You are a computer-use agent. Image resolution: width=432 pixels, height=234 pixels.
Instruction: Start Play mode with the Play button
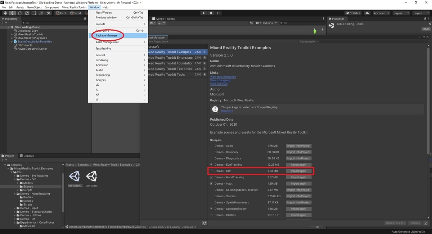pos(204,13)
